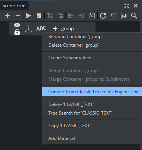Image resolution: width=142 pixels, height=150 pixels.
Task: Choose Copy 'CLASSIC_TEXT'
Action: click(x=70, y=126)
